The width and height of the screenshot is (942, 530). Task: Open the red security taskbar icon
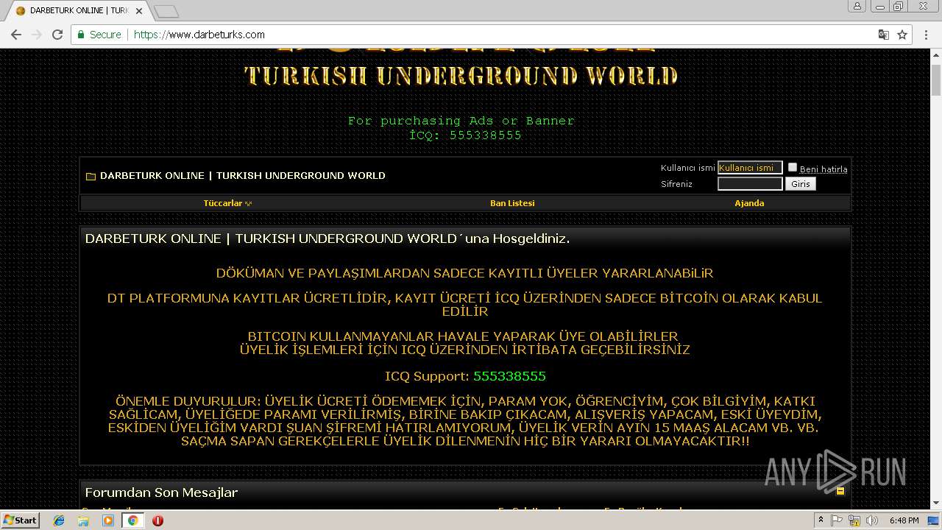[157, 520]
